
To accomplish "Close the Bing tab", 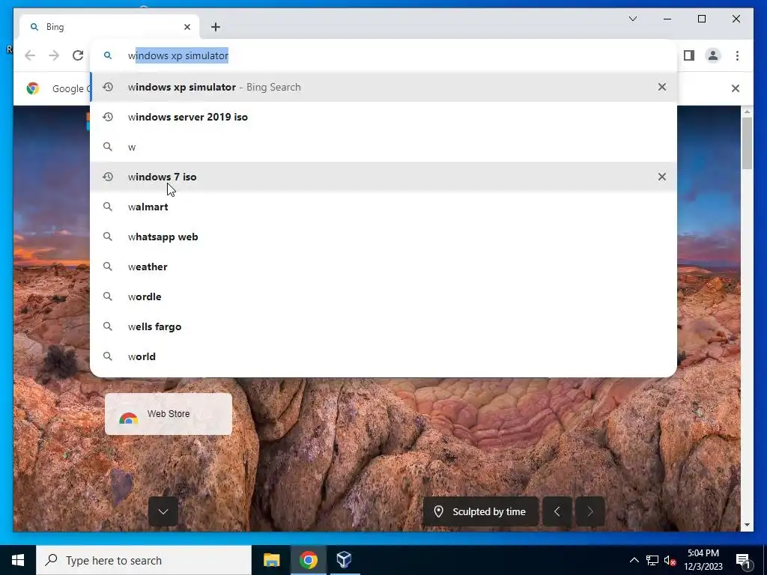I will click(187, 27).
